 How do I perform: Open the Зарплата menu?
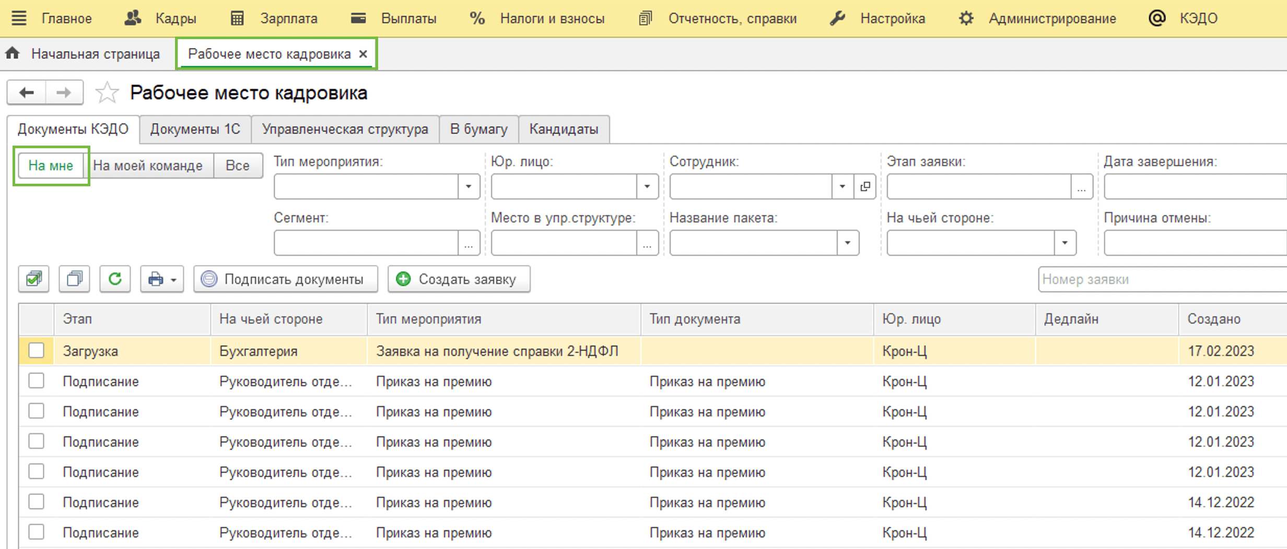289,18
